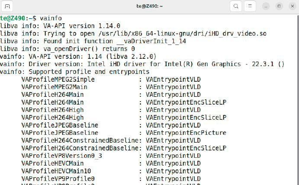Click the VA-API version 1.14.0 line

click(x=60, y=26)
